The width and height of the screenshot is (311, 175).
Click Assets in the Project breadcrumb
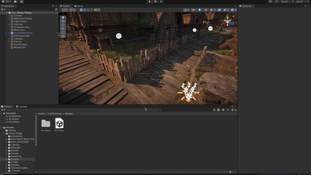pyautogui.click(x=41, y=114)
